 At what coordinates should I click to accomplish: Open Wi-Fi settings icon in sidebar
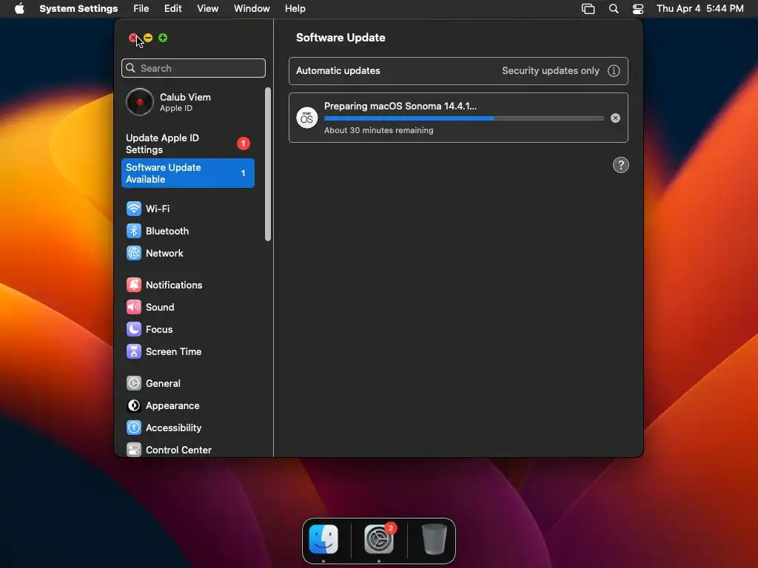[133, 209]
